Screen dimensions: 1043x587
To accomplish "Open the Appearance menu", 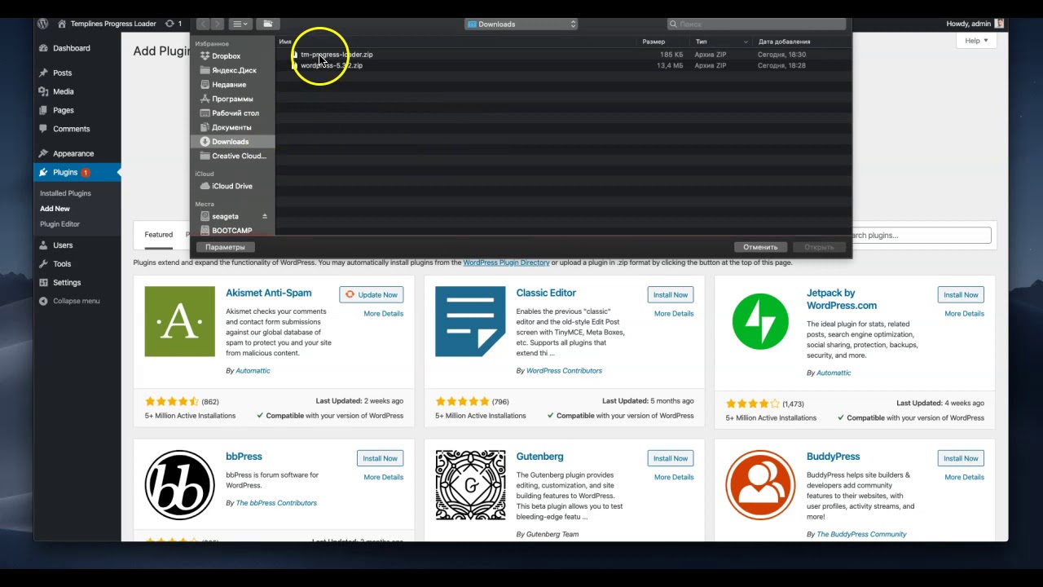I will click(73, 153).
